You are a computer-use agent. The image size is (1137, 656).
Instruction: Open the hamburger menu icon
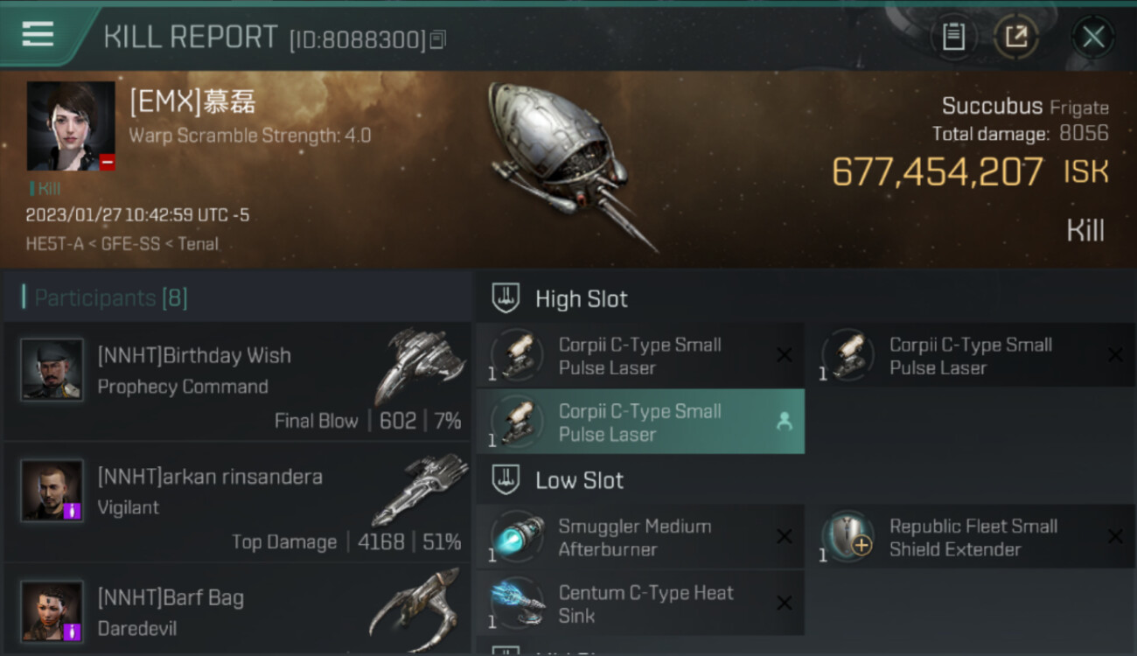pos(38,36)
